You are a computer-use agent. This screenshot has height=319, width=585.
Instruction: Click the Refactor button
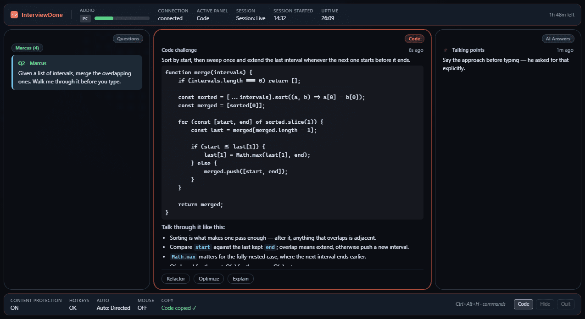(176, 279)
